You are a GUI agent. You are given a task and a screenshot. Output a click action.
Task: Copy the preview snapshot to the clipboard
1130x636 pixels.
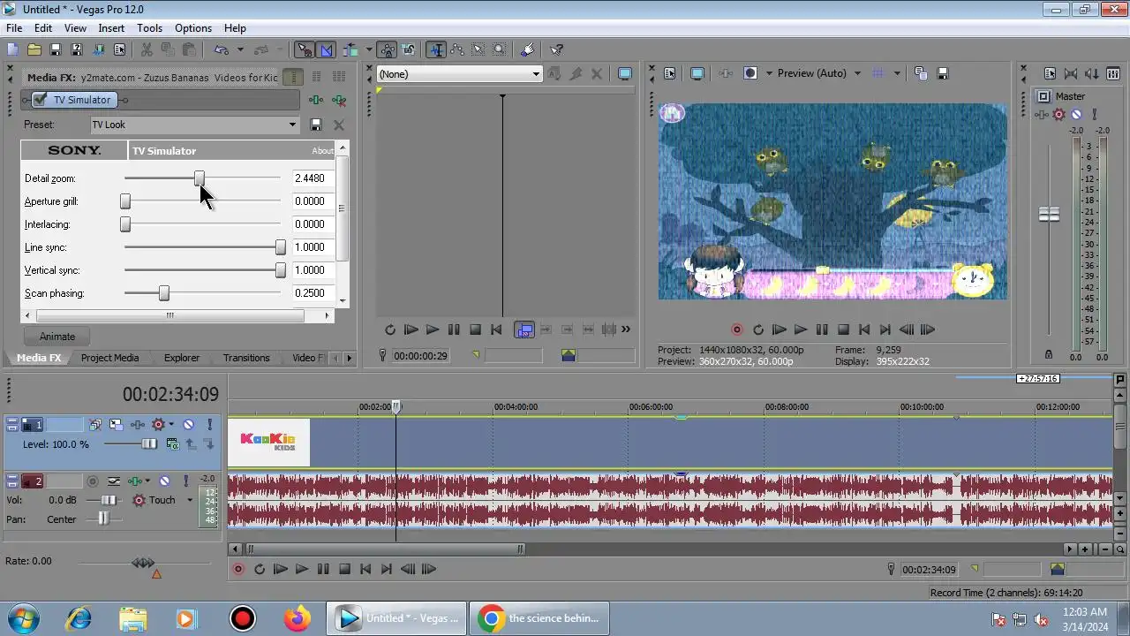click(x=921, y=74)
